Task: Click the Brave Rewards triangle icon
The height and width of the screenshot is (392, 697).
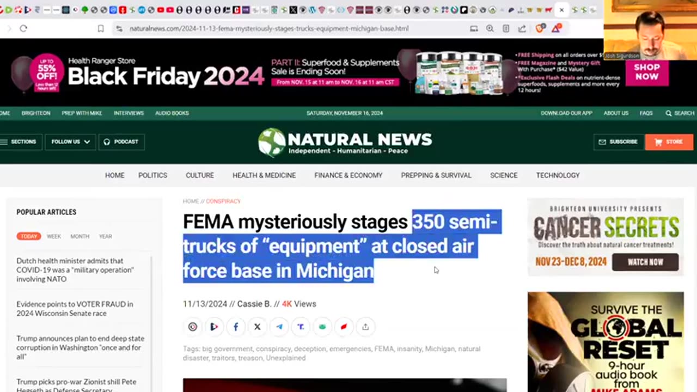Action: pos(556,28)
